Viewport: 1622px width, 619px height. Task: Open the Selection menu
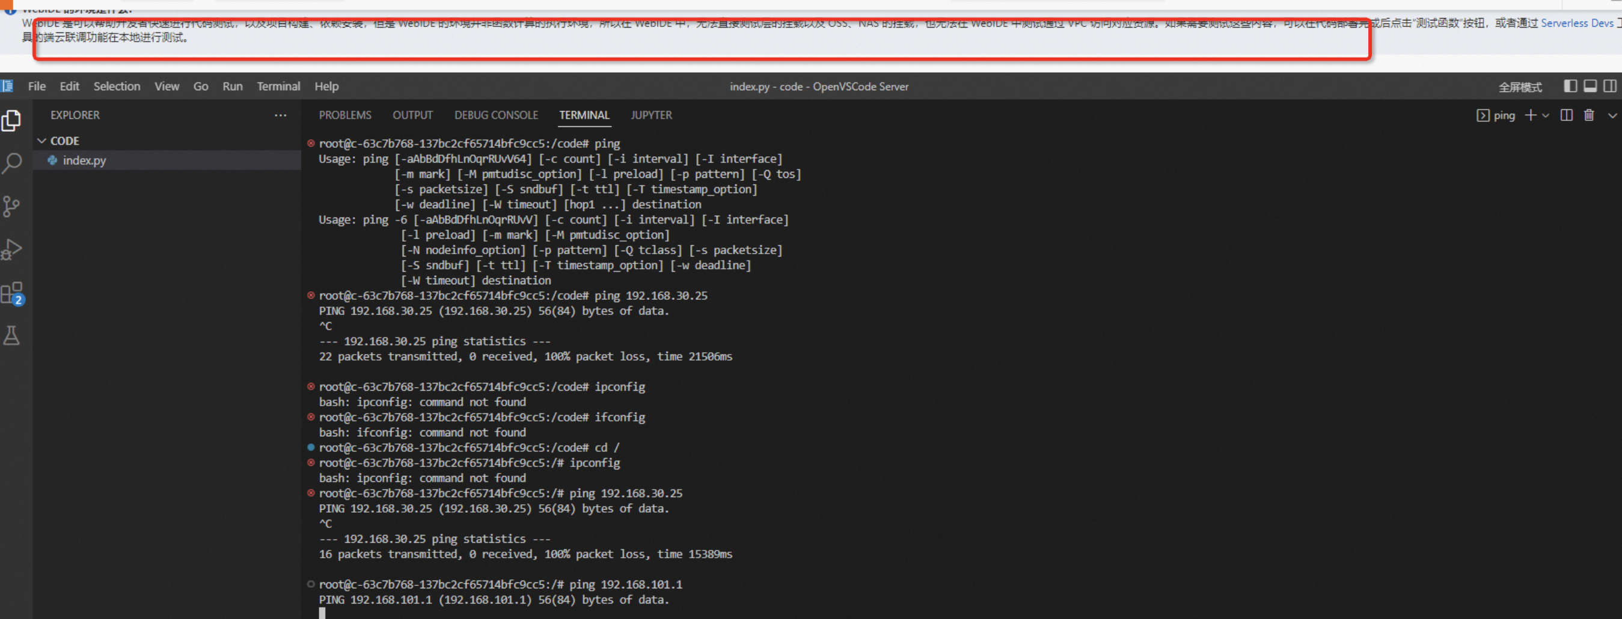coord(117,87)
